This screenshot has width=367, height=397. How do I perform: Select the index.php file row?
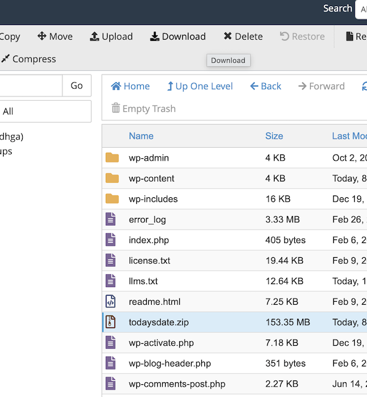point(232,240)
